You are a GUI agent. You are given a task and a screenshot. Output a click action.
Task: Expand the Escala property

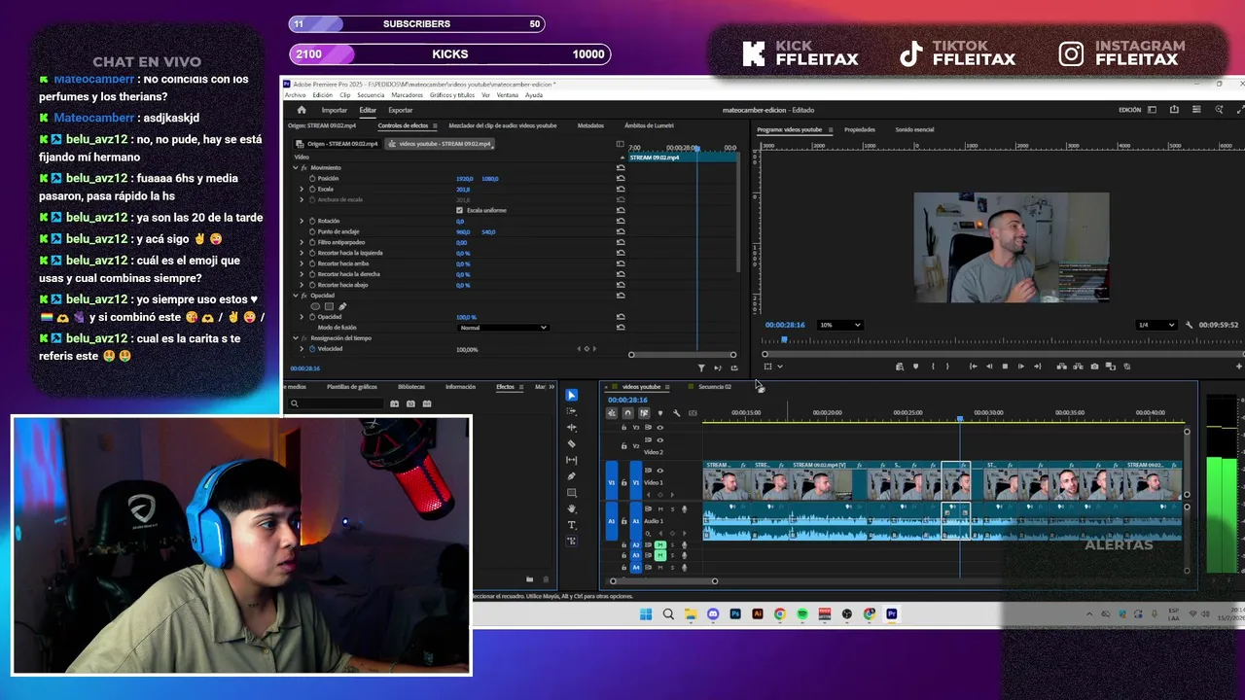tap(302, 190)
